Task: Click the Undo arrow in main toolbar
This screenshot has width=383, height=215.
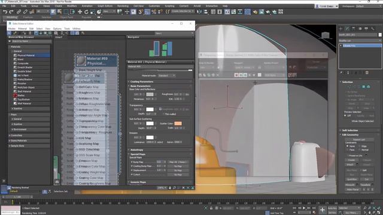Action: coord(5,12)
